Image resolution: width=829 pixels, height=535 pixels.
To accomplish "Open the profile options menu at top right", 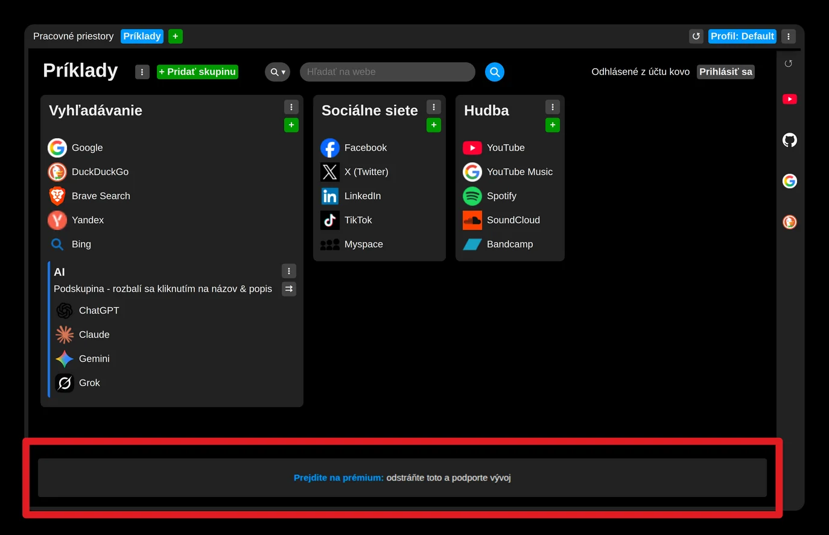I will (789, 36).
